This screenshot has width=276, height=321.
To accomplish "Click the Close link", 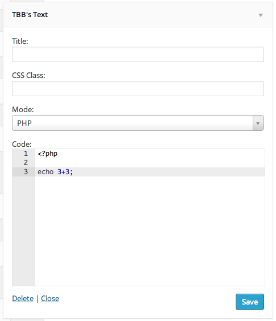I will point(50,299).
